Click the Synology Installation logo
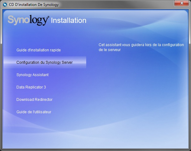This screenshot has height=151, width=191. point(47,20)
